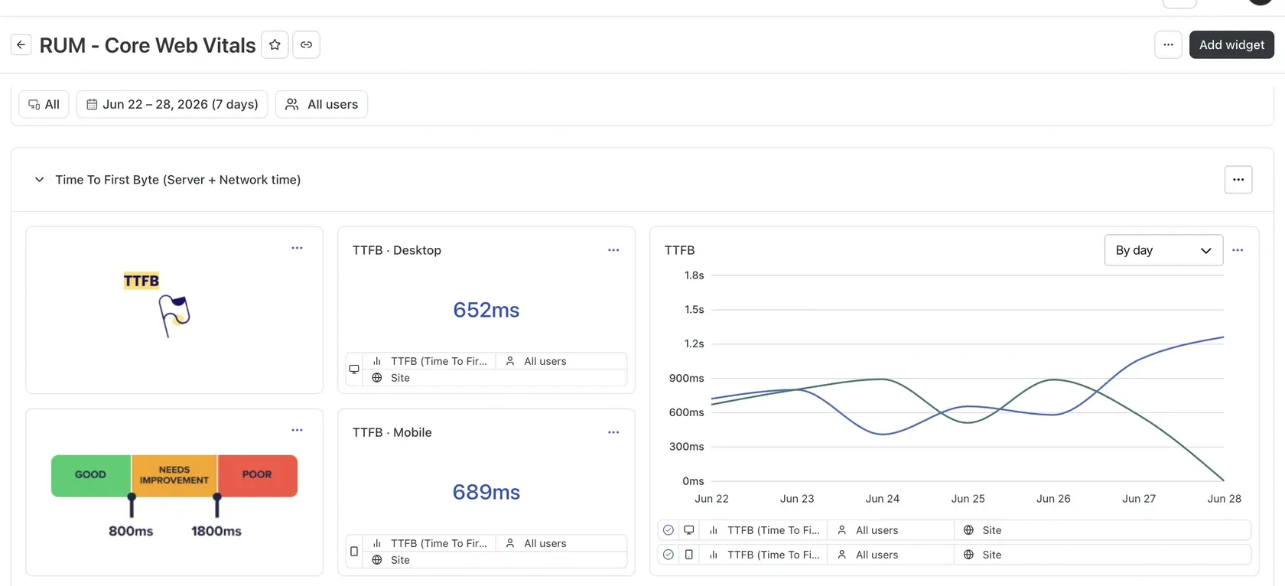1285x586 pixels.
Task: Go back using the arrow button
Action: 21,45
